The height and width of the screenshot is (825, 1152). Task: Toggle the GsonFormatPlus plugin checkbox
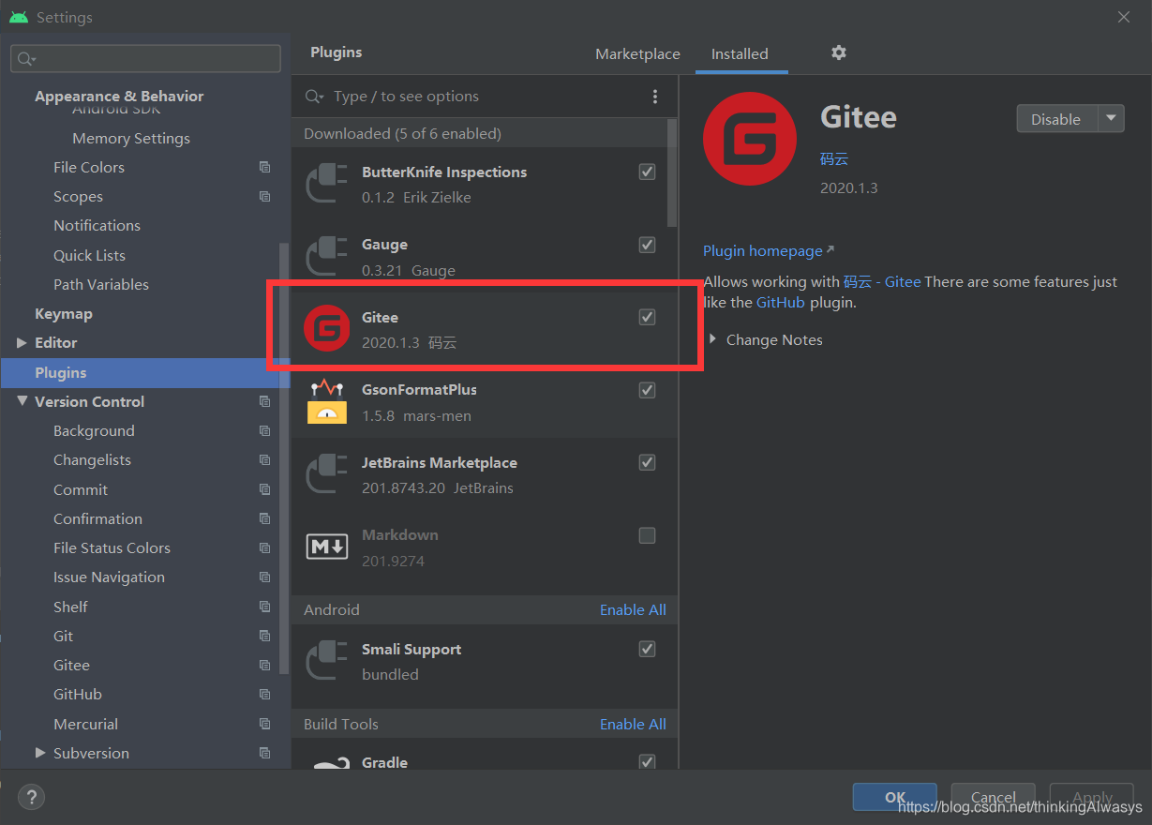tap(647, 390)
